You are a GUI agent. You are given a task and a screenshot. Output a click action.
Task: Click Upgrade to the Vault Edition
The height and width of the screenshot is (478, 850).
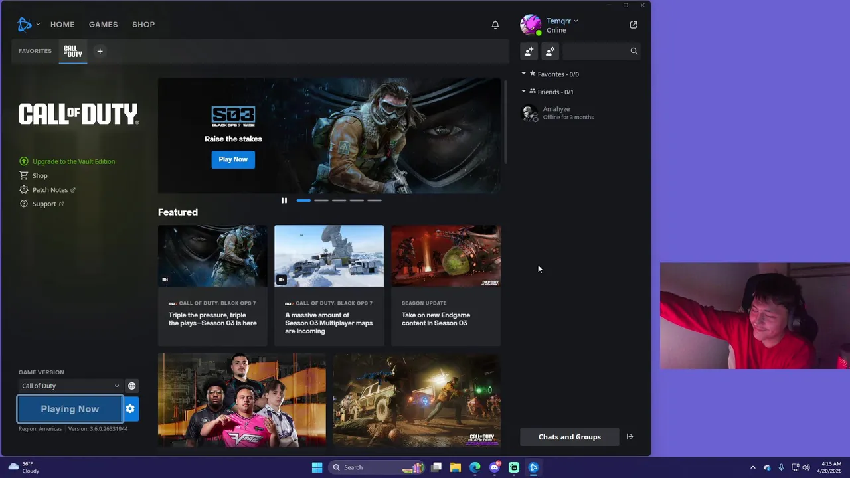coord(67,161)
